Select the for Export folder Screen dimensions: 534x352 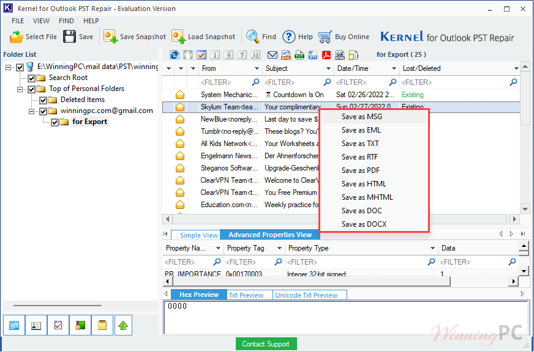89,122
